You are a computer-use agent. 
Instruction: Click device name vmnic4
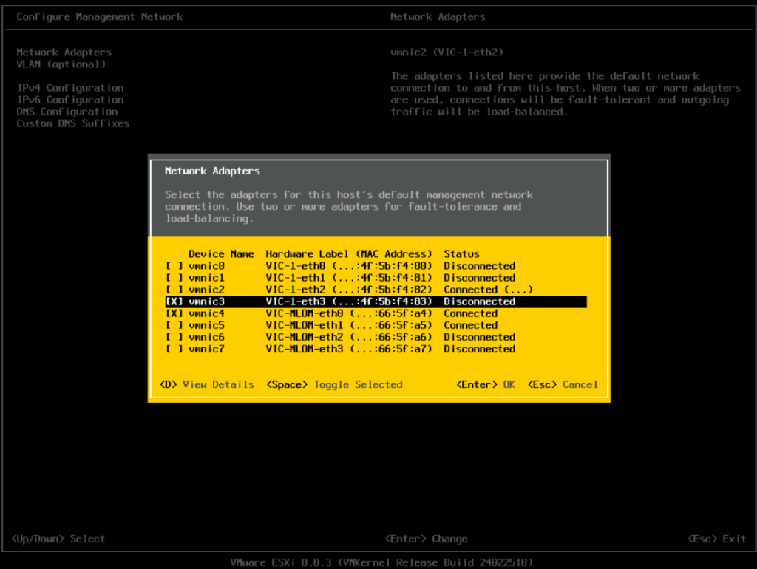pos(207,314)
